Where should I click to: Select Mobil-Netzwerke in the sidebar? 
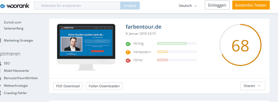(16, 71)
